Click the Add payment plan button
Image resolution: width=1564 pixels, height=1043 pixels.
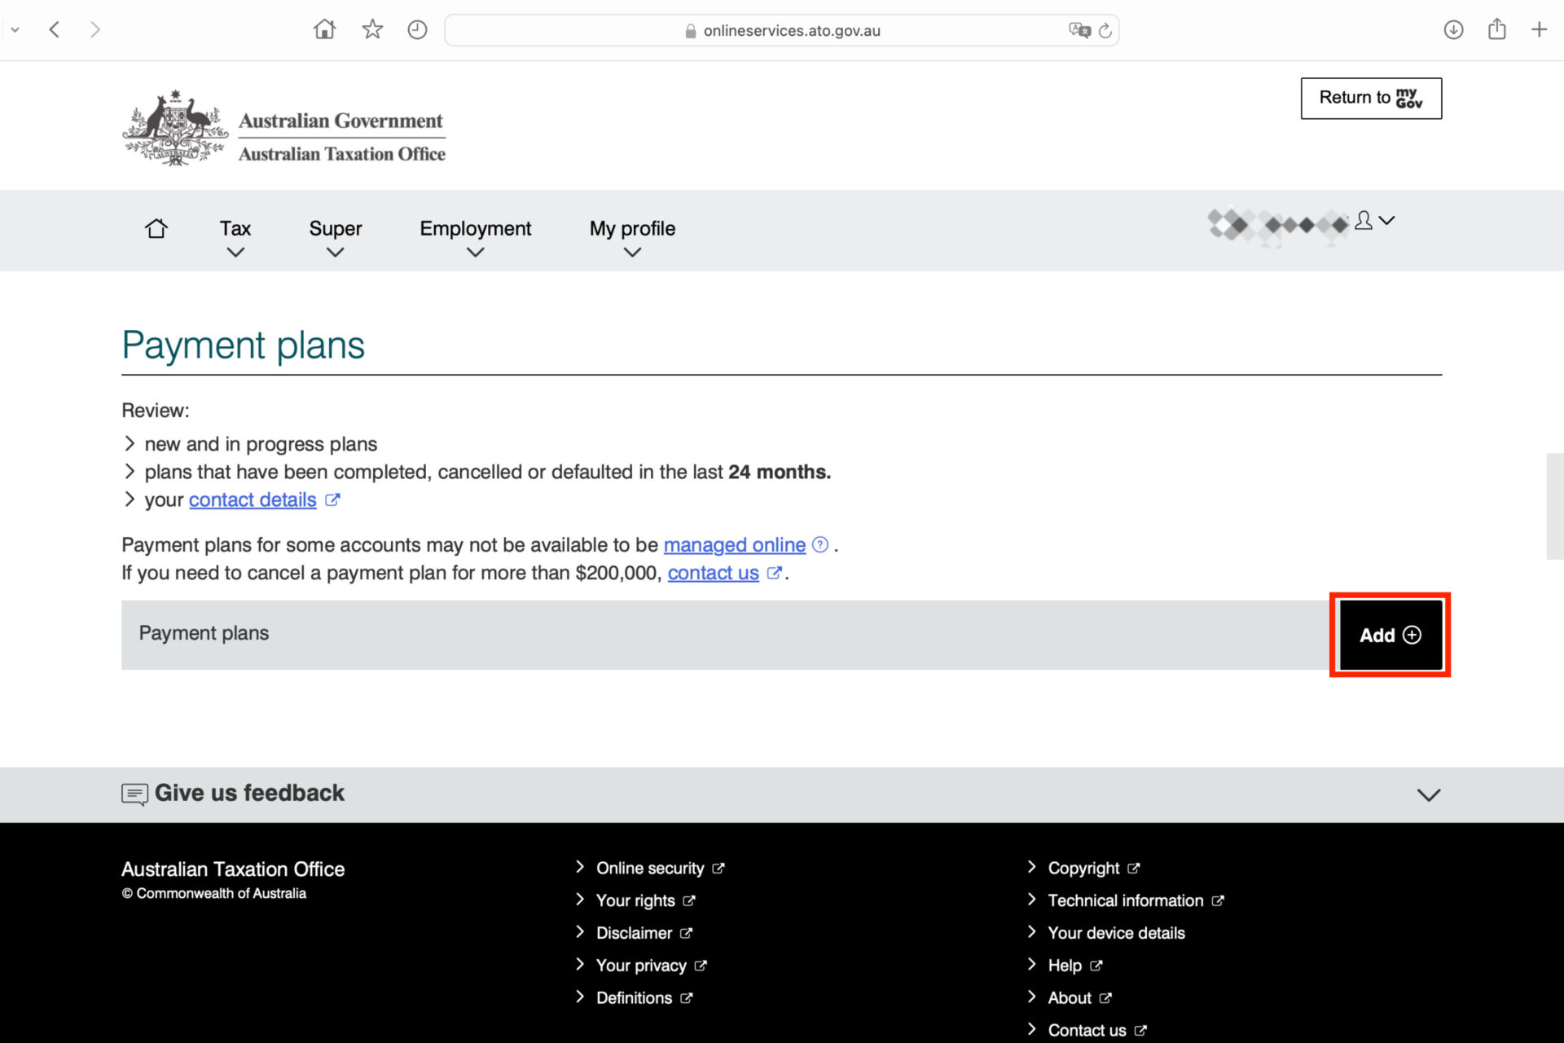1390,635
